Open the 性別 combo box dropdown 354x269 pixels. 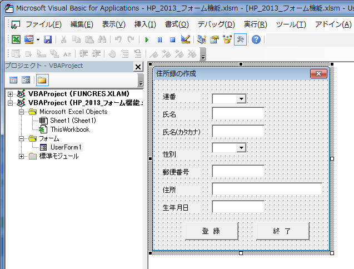[241, 147]
